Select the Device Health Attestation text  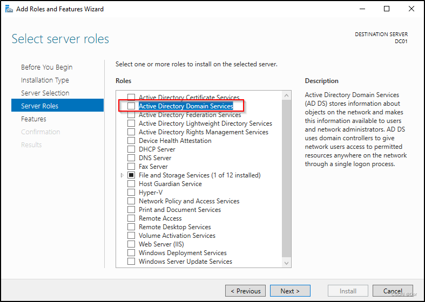(x=175, y=141)
